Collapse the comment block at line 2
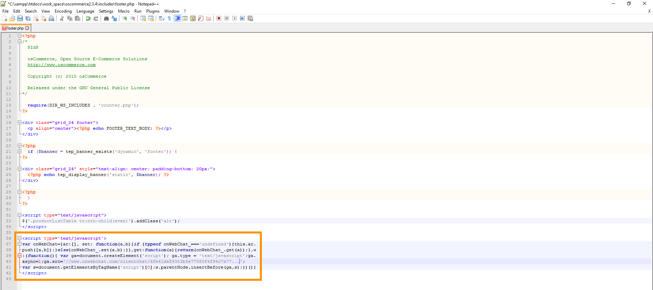Screen dimensions: 653x290 (x=19, y=42)
